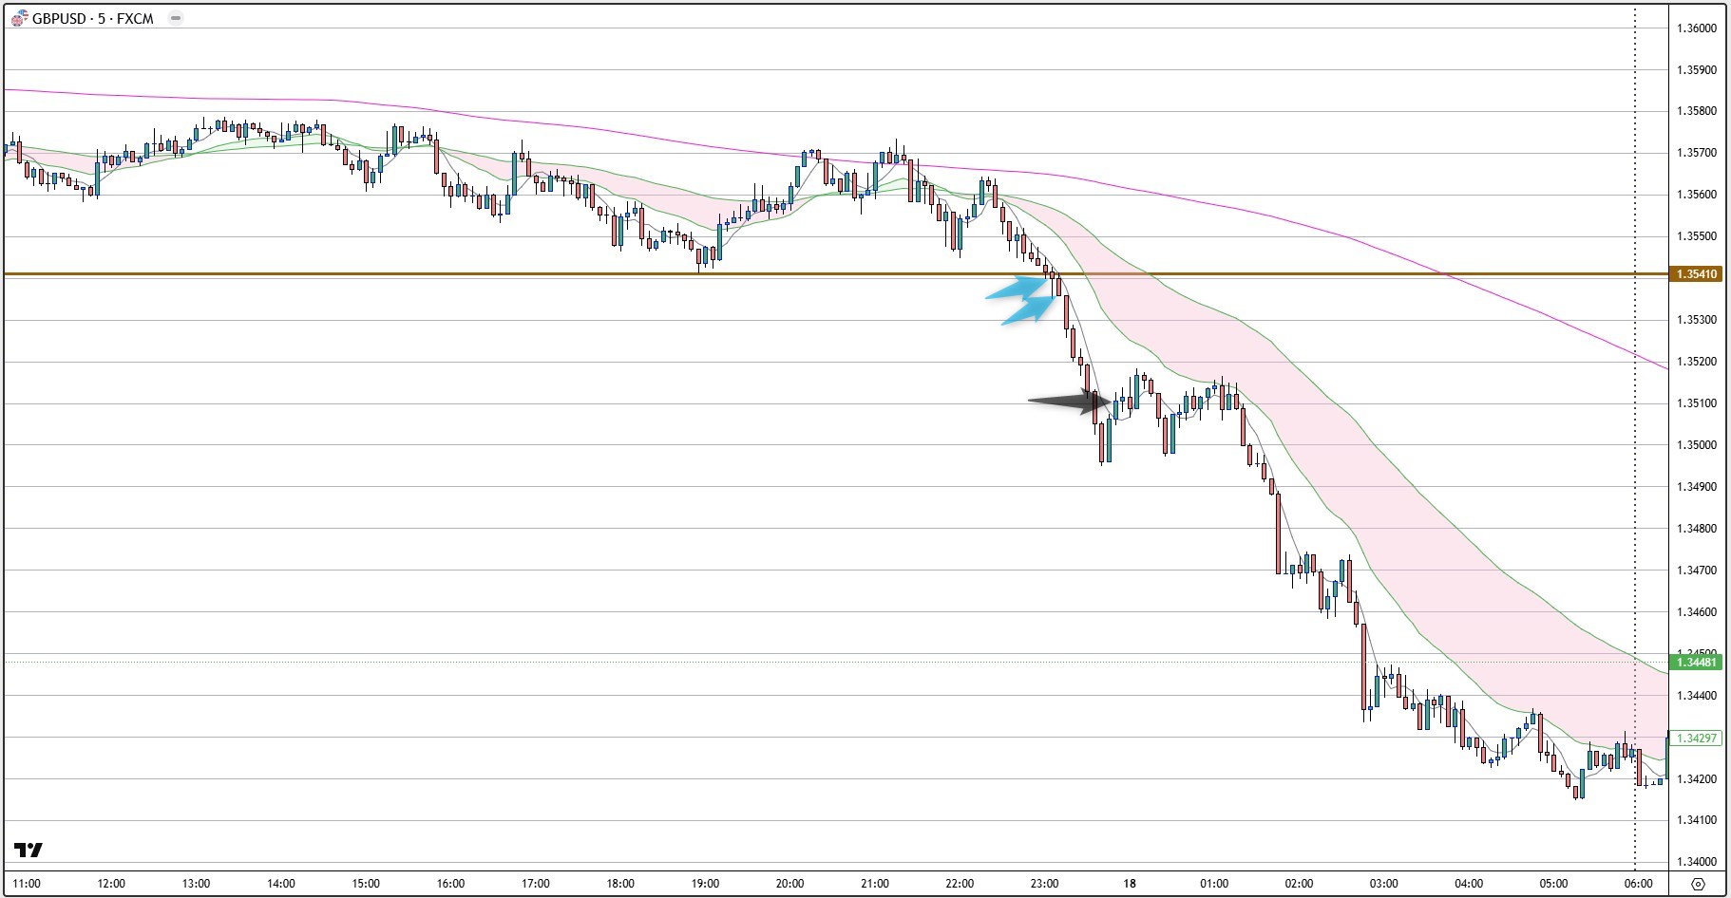Click the 02:00 time axis label
This screenshot has height=898, width=1731.
click(x=1299, y=884)
